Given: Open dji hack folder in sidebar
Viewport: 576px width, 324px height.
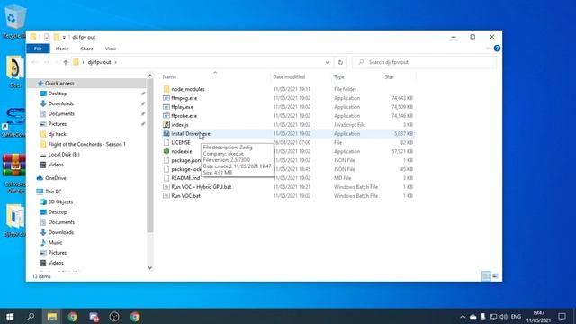Looking at the screenshot, I should coord(58,134).
